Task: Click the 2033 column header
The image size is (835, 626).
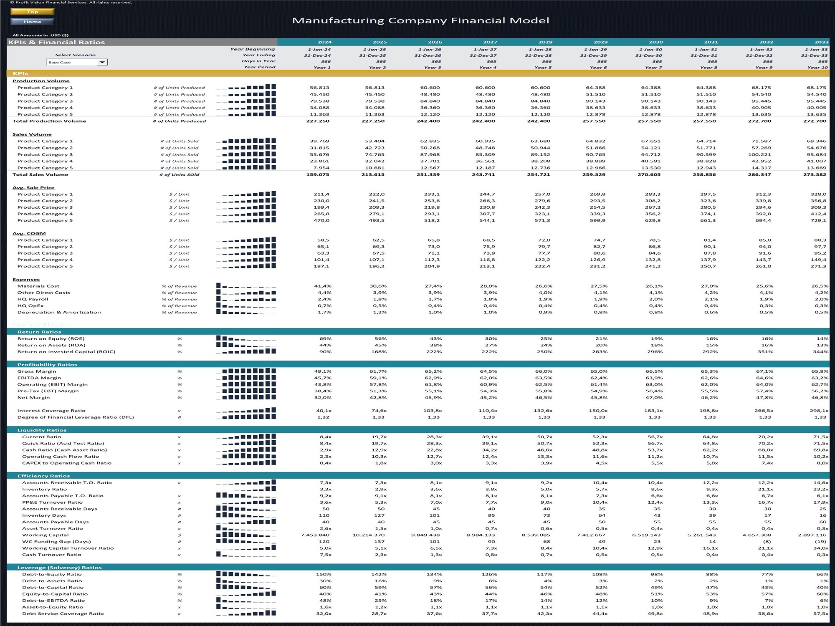Action: 821,42
